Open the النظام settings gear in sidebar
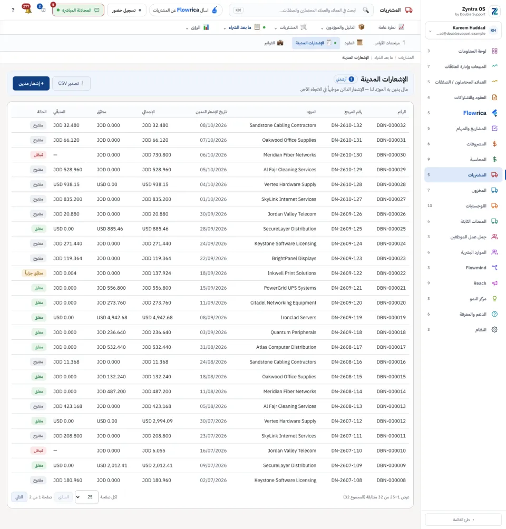506x529 pixels. point(463,330)
